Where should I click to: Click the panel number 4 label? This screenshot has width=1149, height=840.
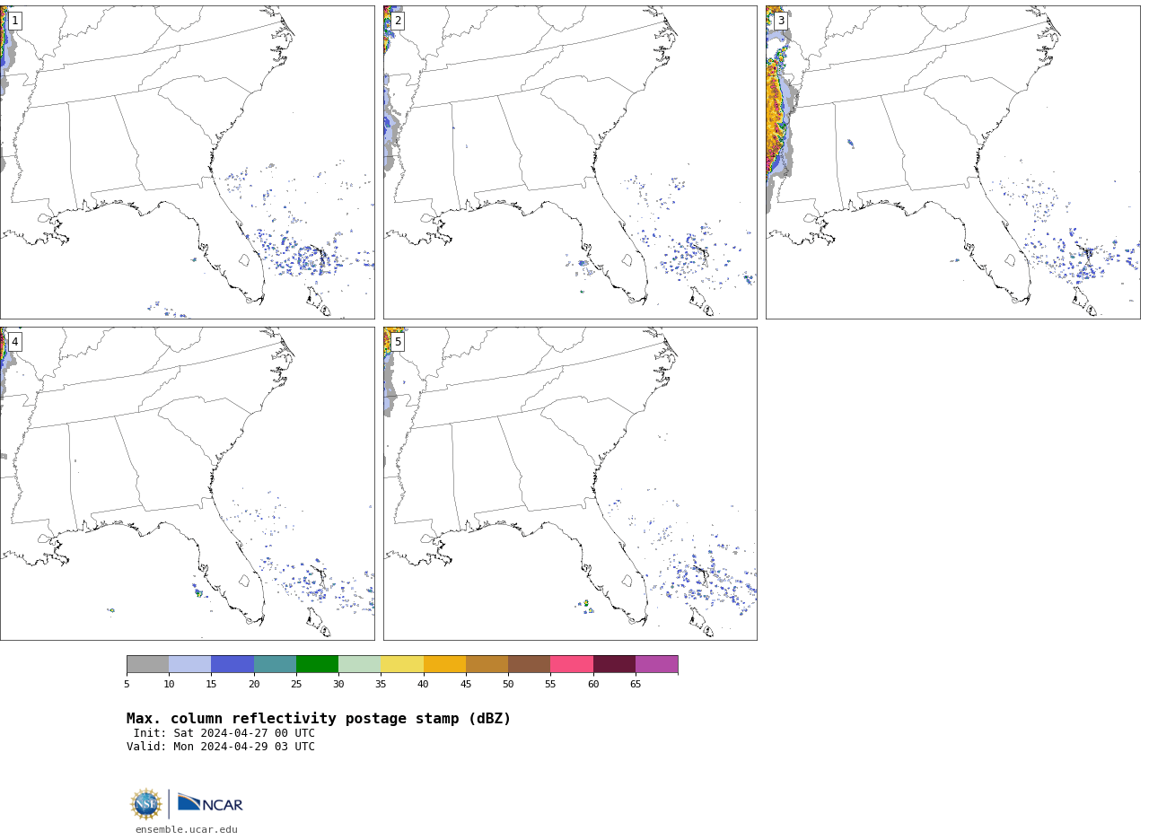pos(14,342)
